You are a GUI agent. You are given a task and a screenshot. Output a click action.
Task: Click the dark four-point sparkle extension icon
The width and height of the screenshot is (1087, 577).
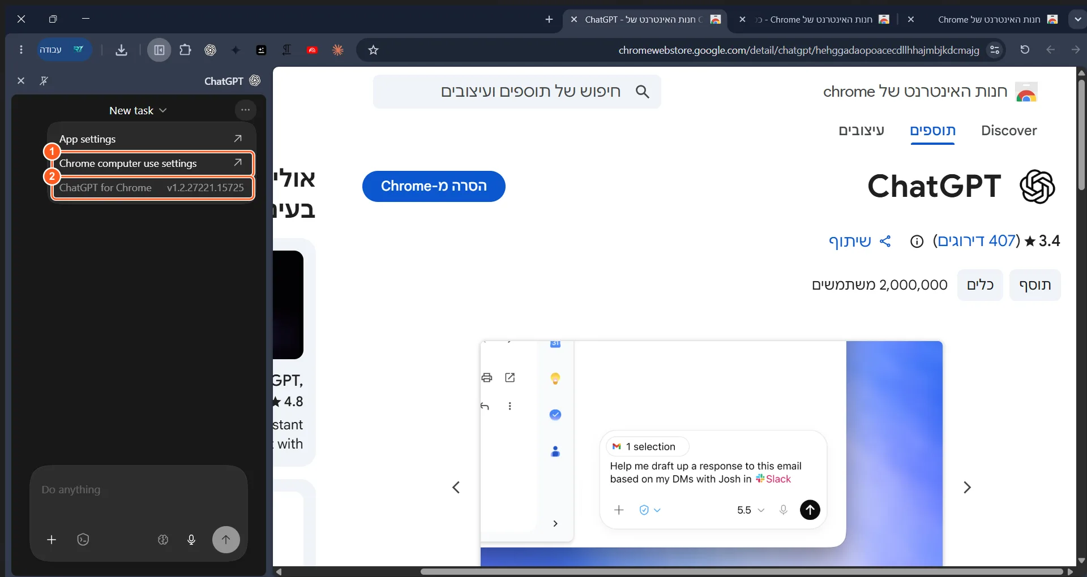click(236, 50)
